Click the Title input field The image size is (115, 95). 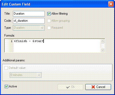click(x=29, y=14)
